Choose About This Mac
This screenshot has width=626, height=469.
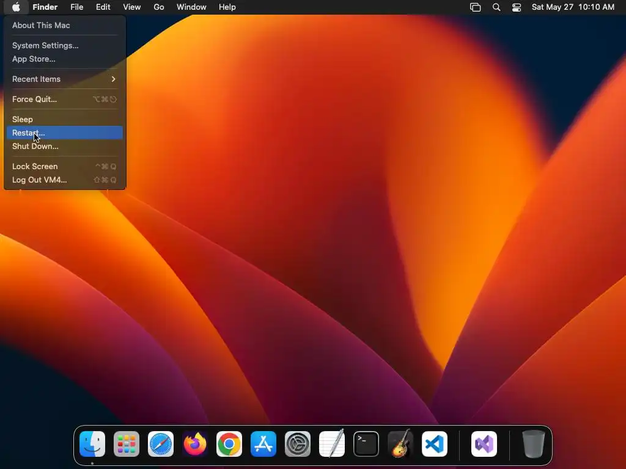[x=65, y=25]
